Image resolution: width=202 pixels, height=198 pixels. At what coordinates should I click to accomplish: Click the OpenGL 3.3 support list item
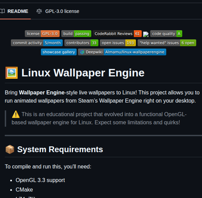40,180
